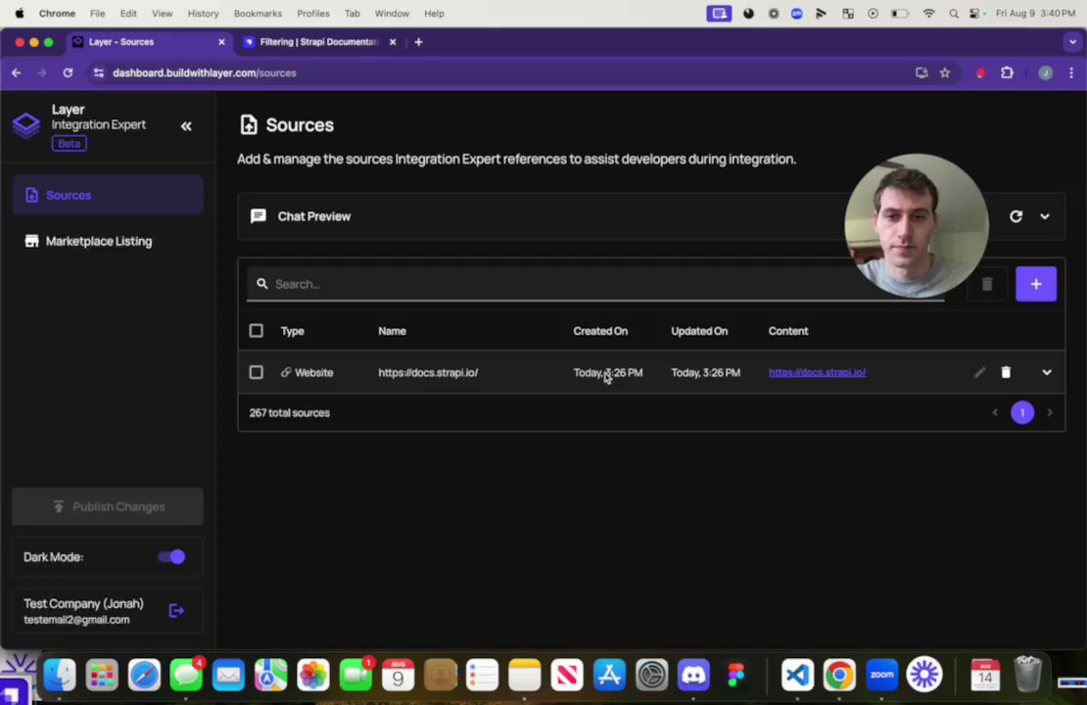
Task: Toggle Dark Mode switch
Action: (x=171, y=556)
